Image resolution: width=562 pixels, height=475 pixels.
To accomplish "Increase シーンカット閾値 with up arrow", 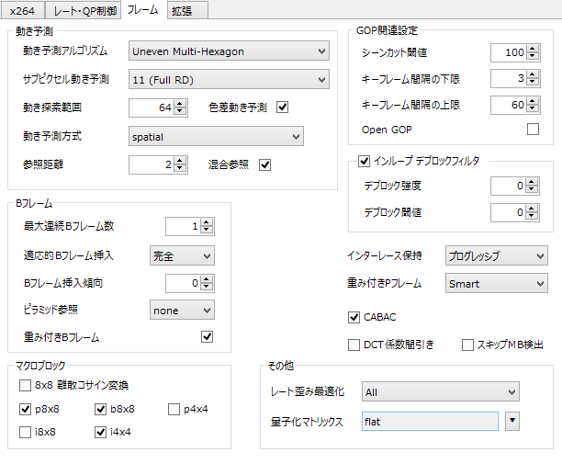I will (x=533, y=49).
